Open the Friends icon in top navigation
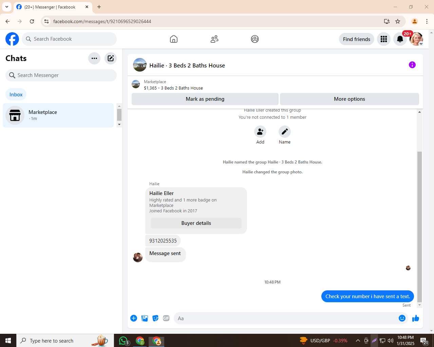The image size is (434, 347). tap(214, 39)
